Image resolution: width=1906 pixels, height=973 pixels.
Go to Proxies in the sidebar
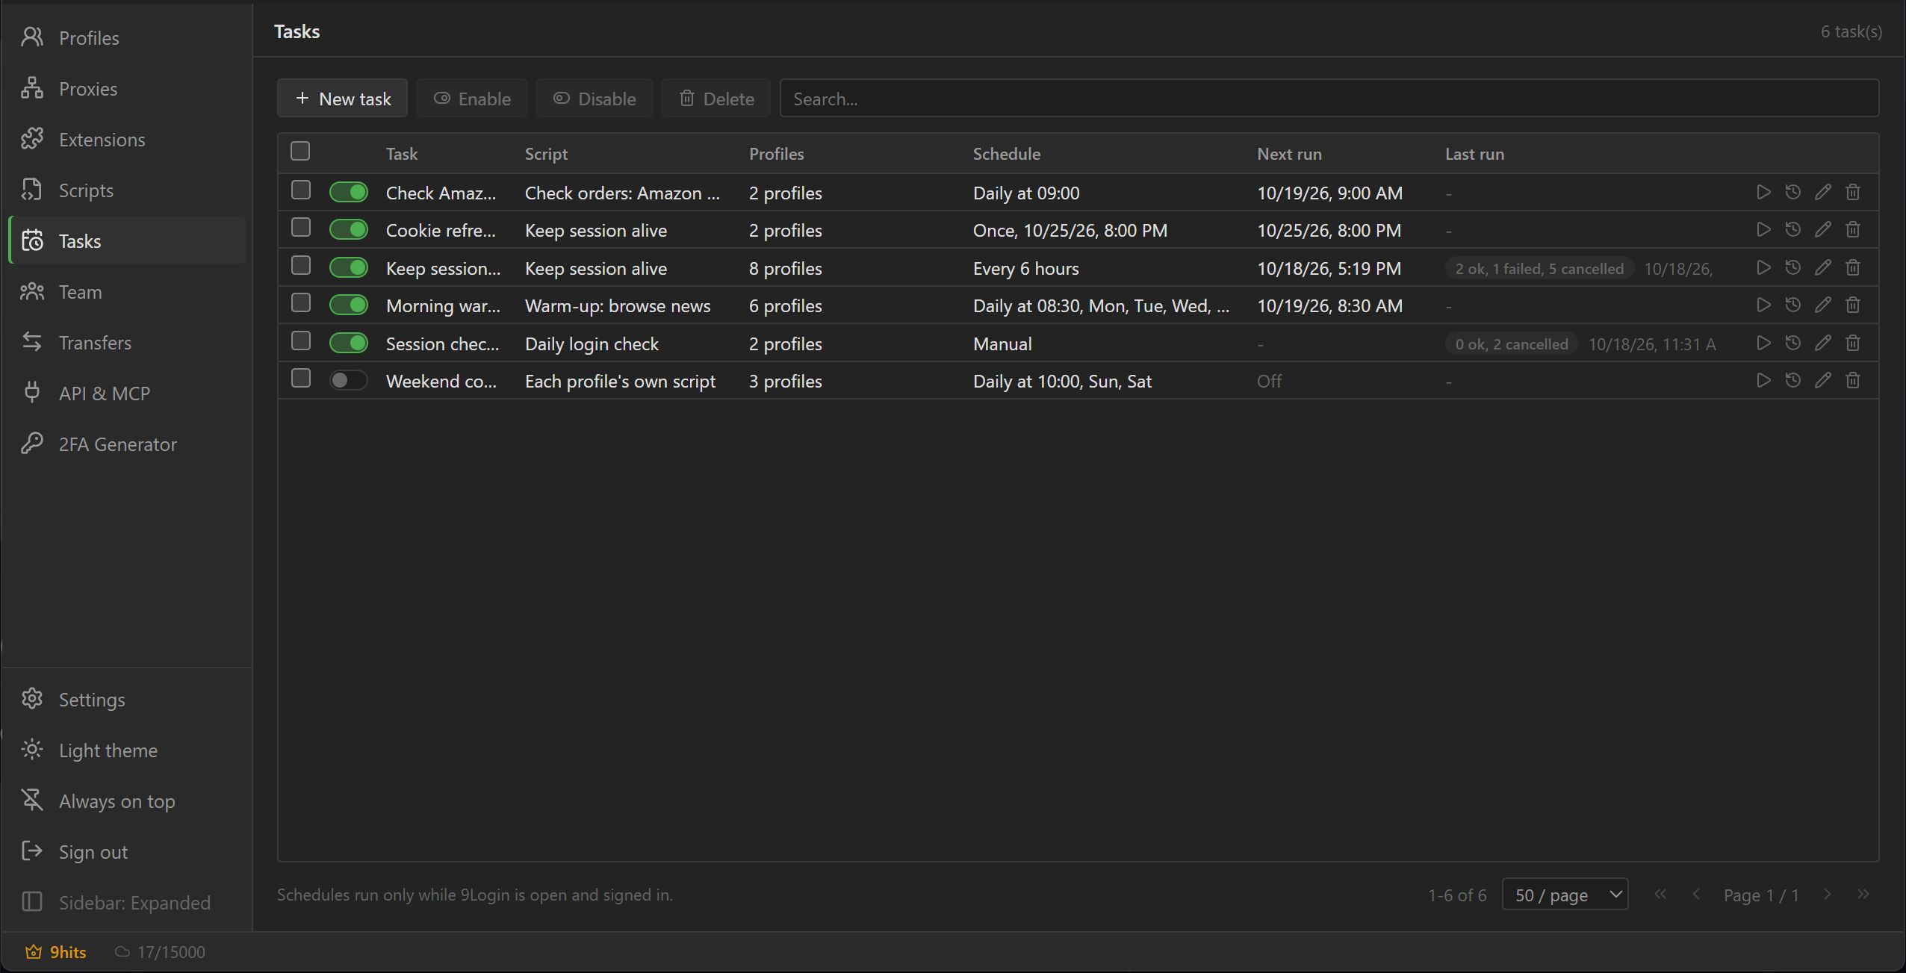(x=127, y=89)
